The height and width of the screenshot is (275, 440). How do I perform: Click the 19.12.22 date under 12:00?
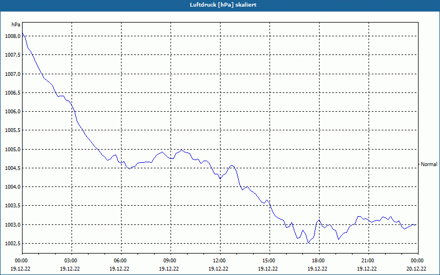tap(218, 268)
